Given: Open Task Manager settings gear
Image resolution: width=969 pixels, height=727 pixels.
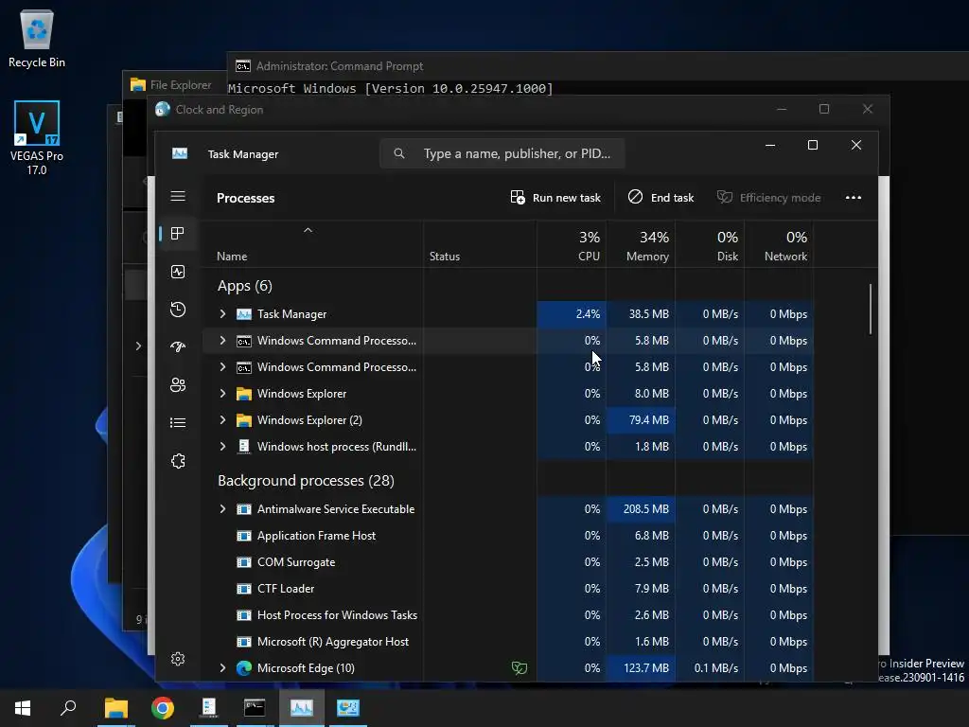Looking at the screenshot, I should click(178, 659).
